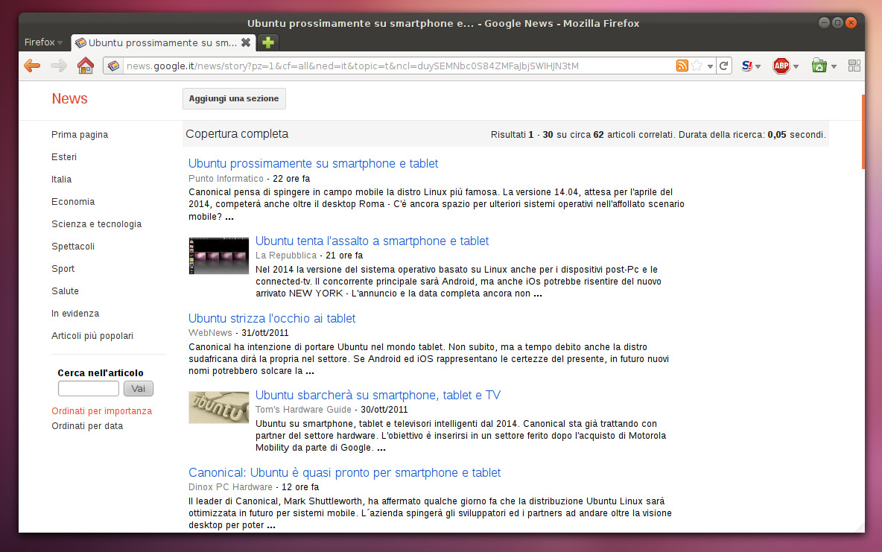Open Spettacoli section
The width and height of the screenshot is (882, 552).
73,247
